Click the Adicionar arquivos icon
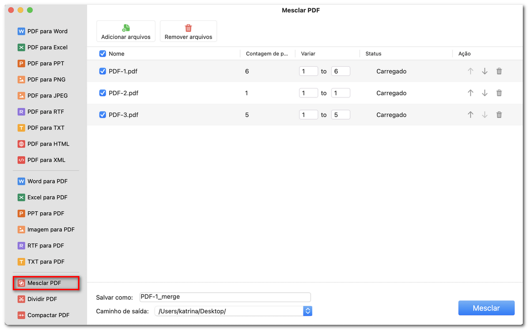The height and width of the screenshot is (330, 528). (x=126, y=28)
